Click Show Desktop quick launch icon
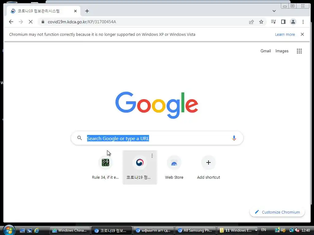 tap(22, 231)
